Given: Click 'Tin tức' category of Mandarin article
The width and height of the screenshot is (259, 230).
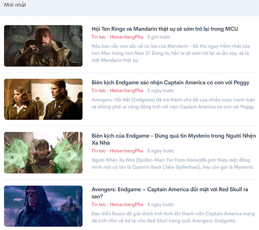Looking at the screenshot, I should (98, 37).
